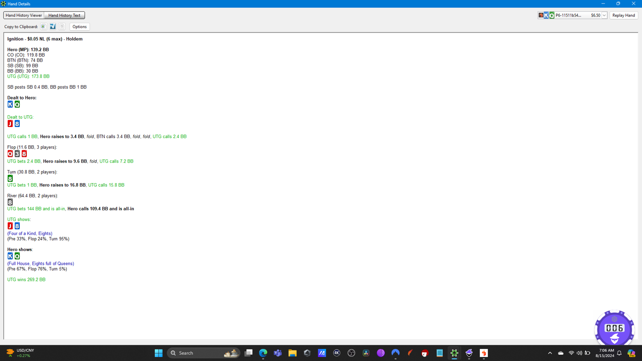Open the volume control in system tray
This screenshot has width=642, height=361.
point(579,353)
